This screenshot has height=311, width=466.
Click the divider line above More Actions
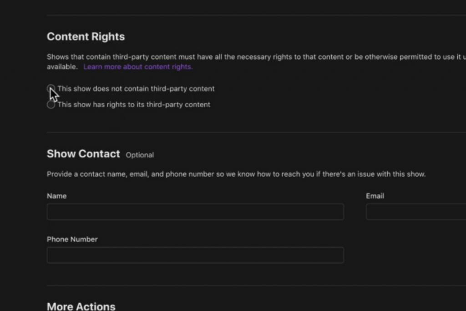255,286
